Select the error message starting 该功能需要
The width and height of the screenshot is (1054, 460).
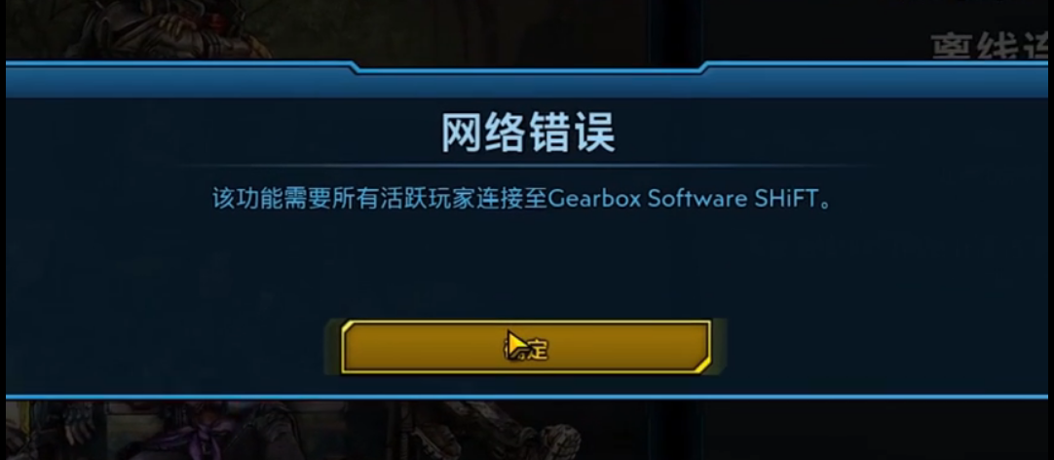tap(521, 200)
